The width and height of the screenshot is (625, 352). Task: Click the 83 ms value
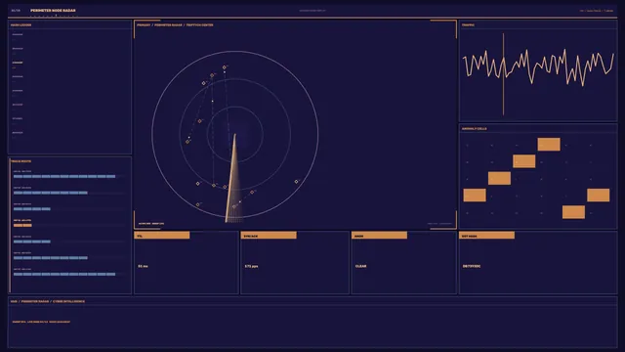click(143, 266)
